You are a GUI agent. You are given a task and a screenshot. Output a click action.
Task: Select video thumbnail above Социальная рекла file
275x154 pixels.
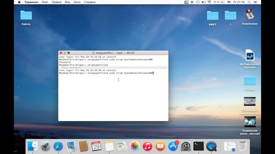(250, 101)
